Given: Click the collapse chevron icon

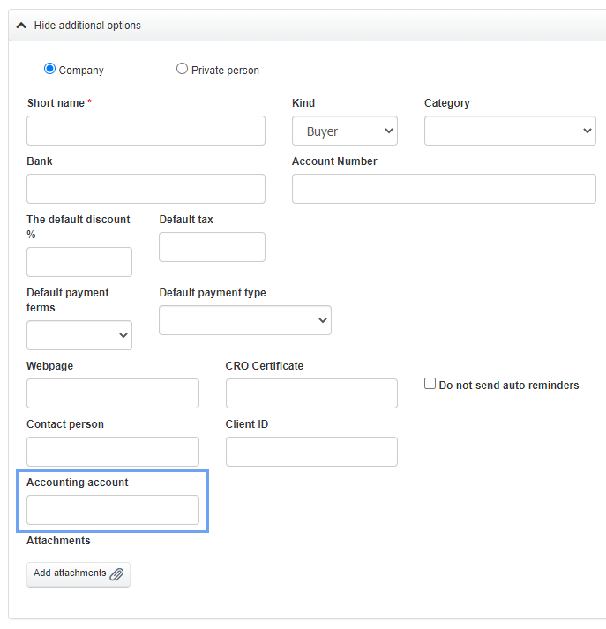Looking at the screenshot, I should pyautogui.click(x=21, y=26).
